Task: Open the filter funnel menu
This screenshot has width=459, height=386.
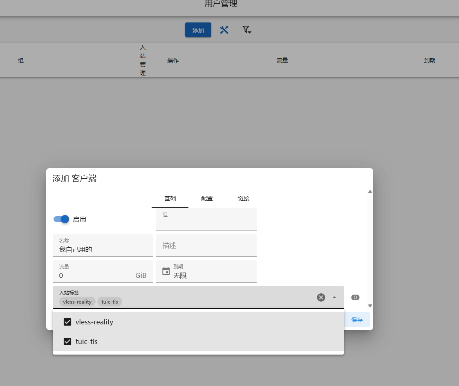Action: point(246,30)
